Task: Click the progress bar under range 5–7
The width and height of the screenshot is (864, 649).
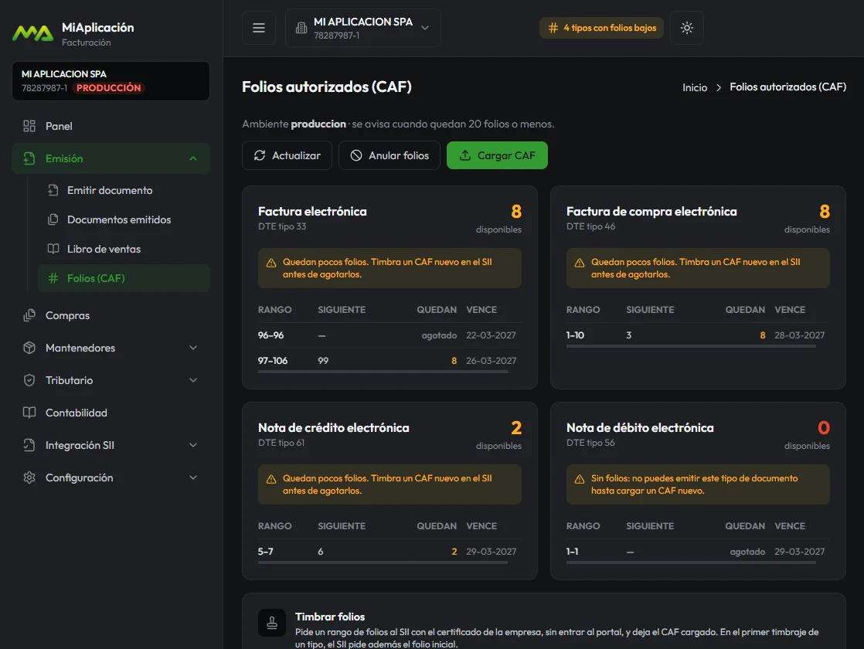Action: (383, 562)
